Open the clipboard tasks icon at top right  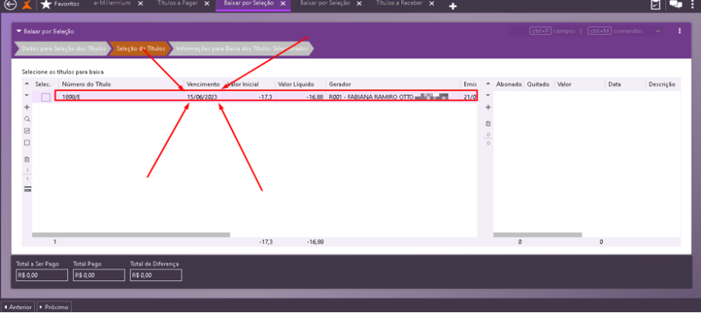pyautogui.click(x=655, y=5)
